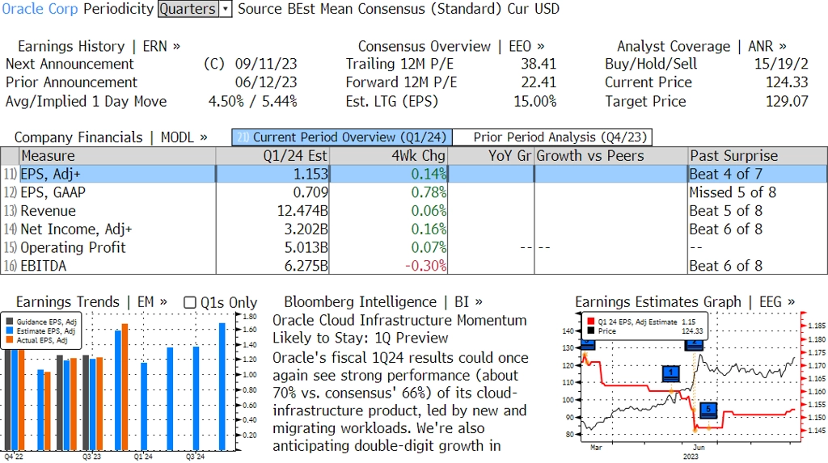Click the Guidance EPS, Adj gray legend swatch
This screenshot has width=828, height=463.
10,322
